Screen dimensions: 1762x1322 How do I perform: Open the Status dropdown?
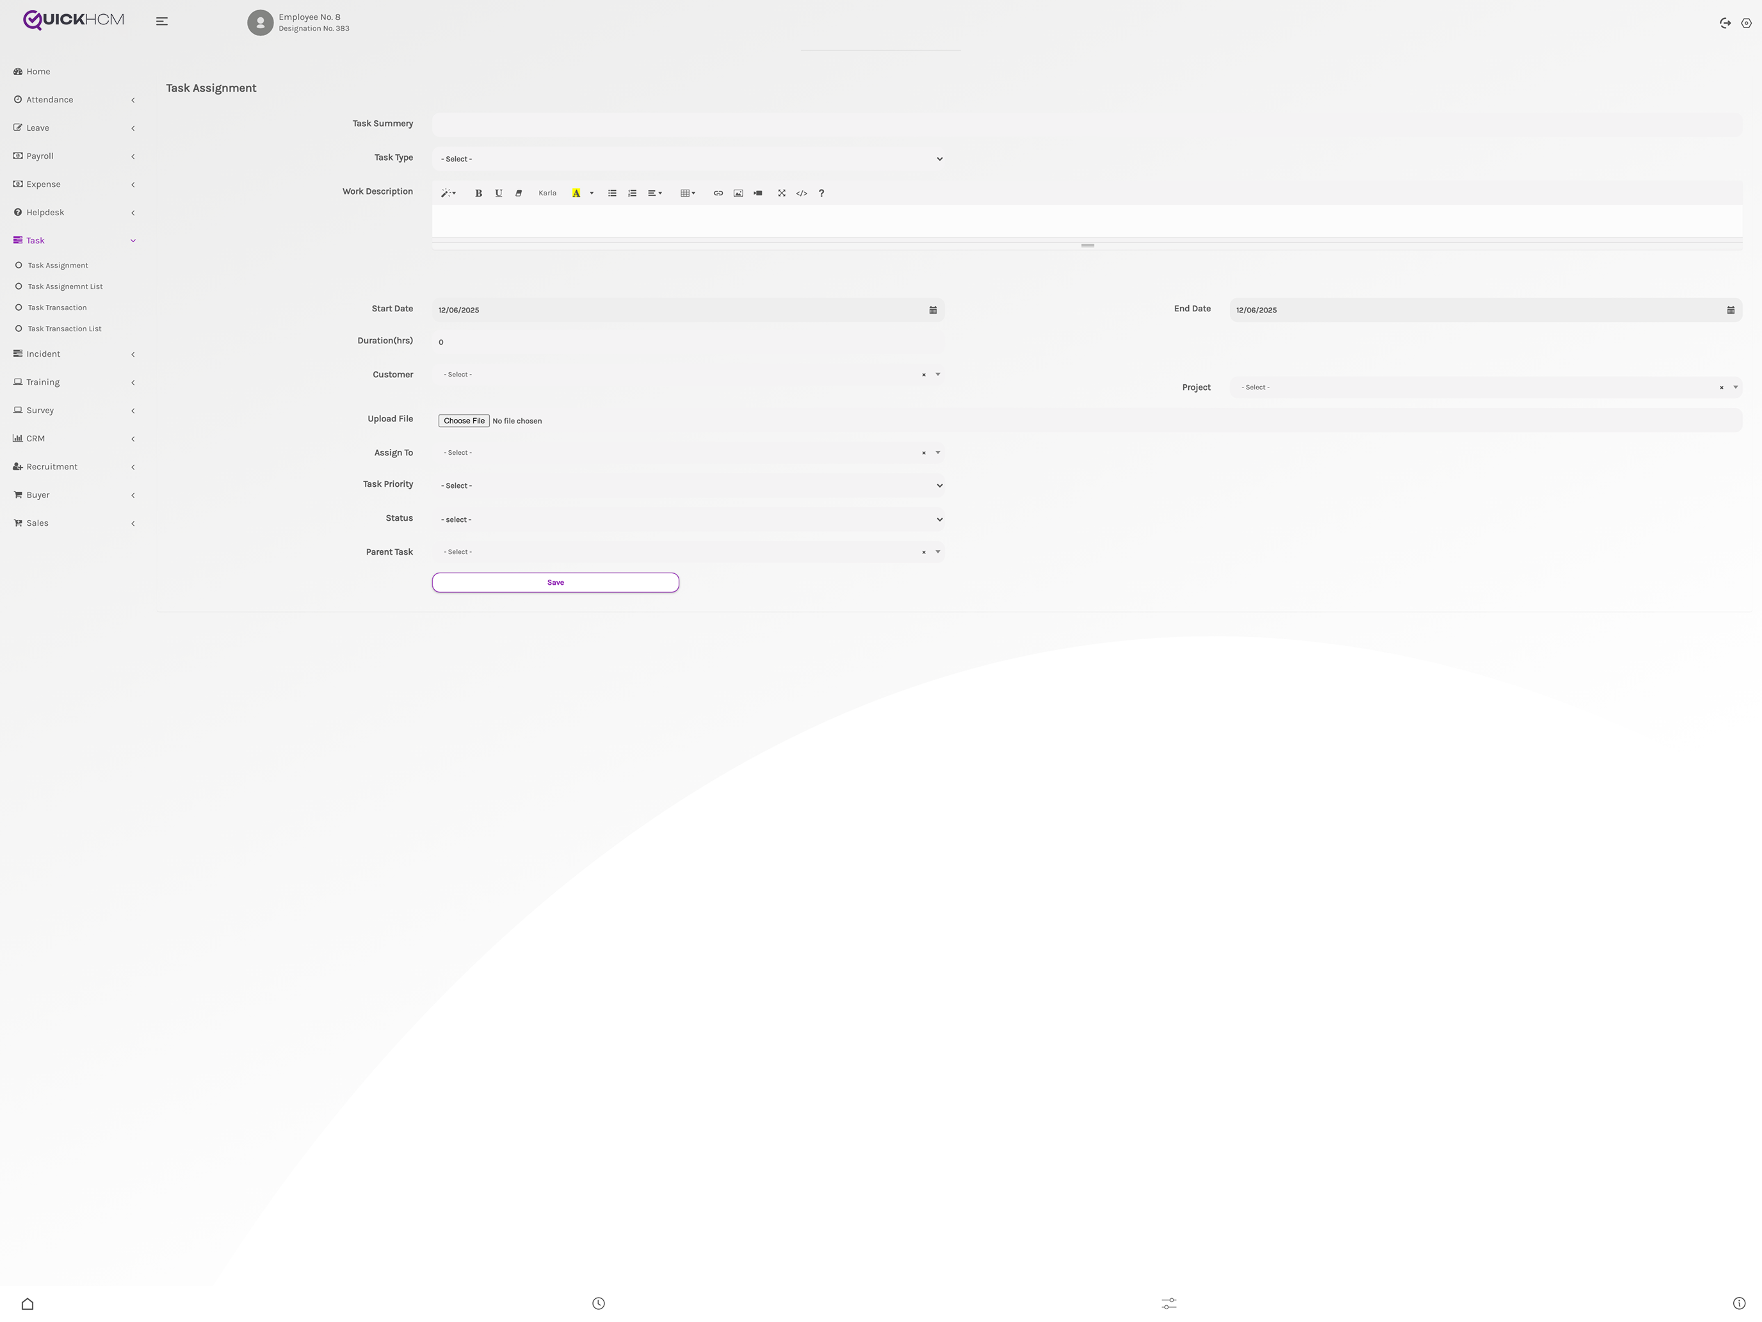pyautogui.click(x=689, y=519)
